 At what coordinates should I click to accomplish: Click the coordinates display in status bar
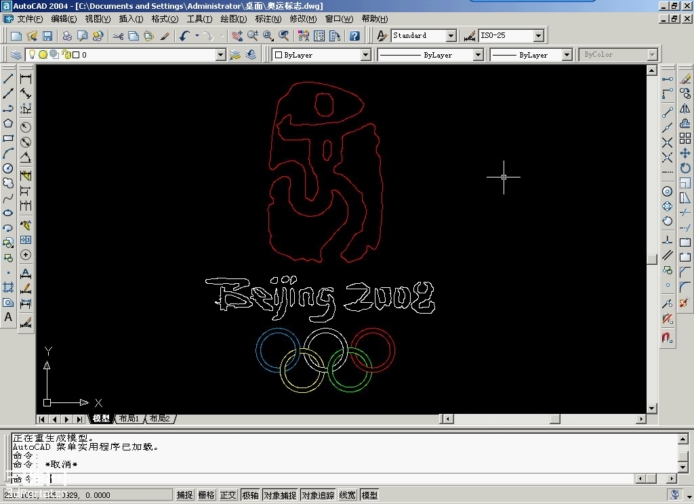point(87,495)
